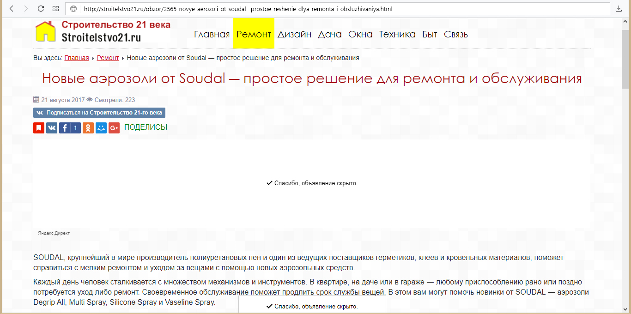Click the address bar URL field
This screenshot has width=631, height=314.
[x=338, y=9]
